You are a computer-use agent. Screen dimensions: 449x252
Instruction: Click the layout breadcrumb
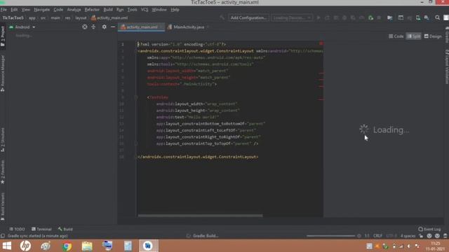(x=81, y=17)
